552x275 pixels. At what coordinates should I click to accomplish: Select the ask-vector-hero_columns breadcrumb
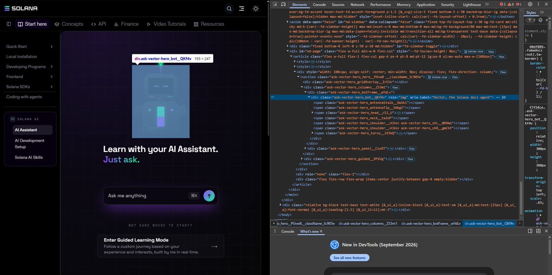click(368, 223)
